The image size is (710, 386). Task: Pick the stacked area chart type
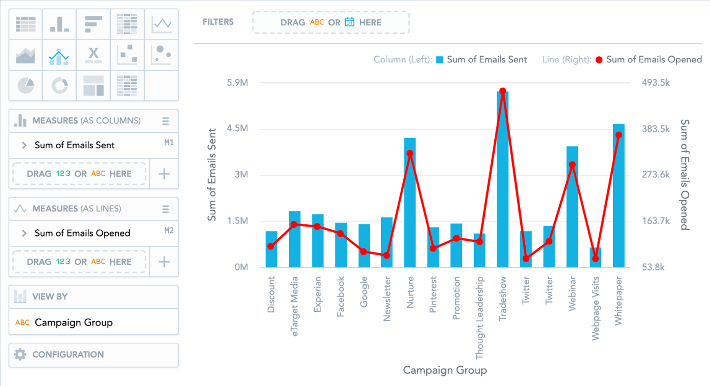(26, 55)
